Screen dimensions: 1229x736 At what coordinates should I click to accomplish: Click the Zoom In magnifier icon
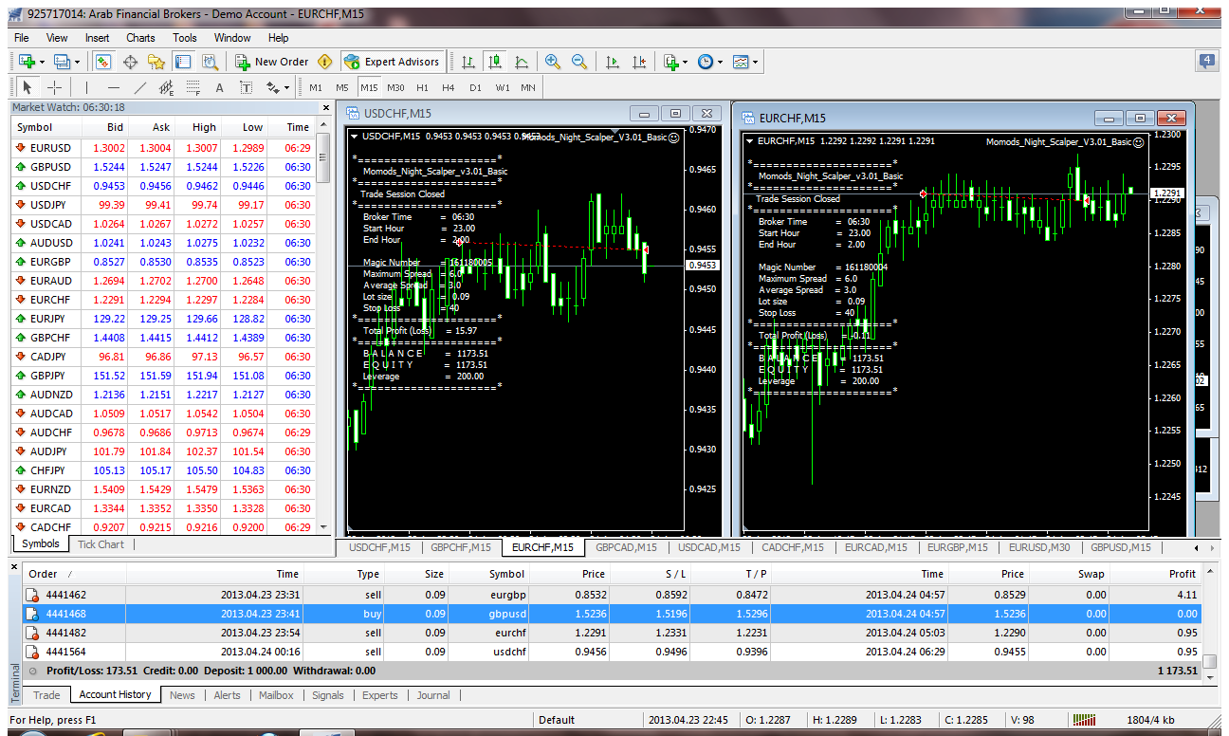coord(553,62)
